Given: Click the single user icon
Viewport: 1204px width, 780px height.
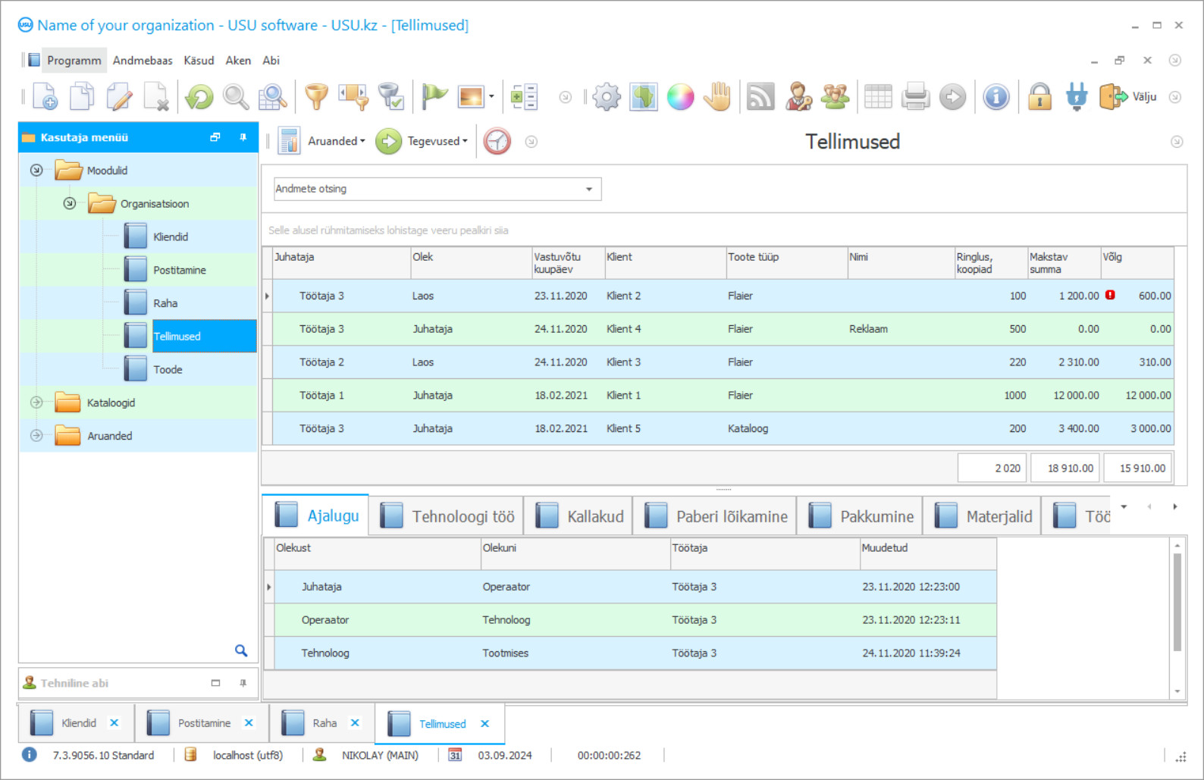Looking at the screenshot, I should click(x=798, y=97).
